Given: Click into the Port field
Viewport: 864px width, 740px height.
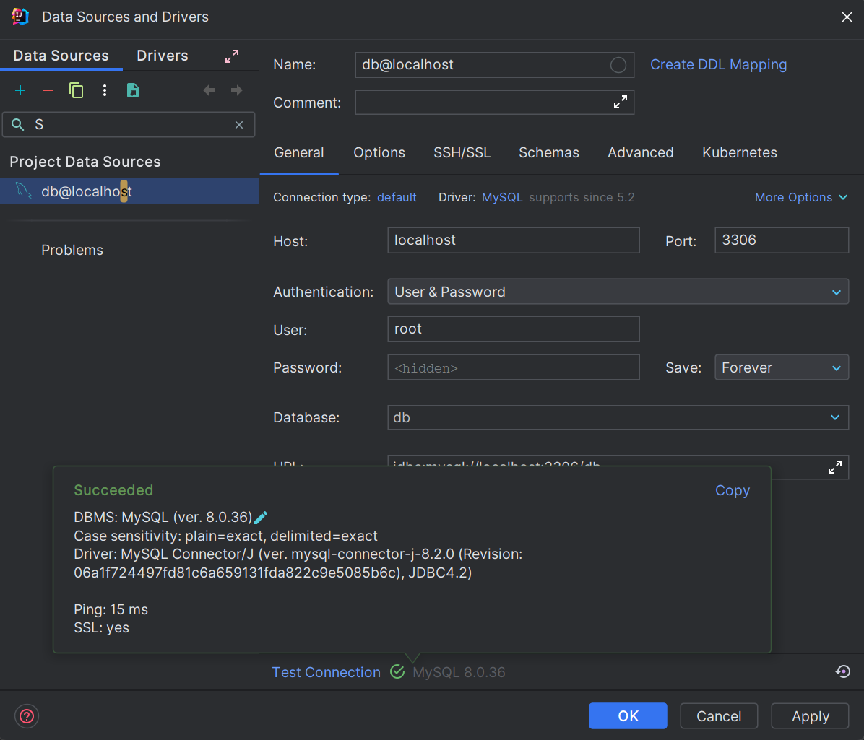Looking at the screenshot, I should pyautogui.click(x=782, y=240).
